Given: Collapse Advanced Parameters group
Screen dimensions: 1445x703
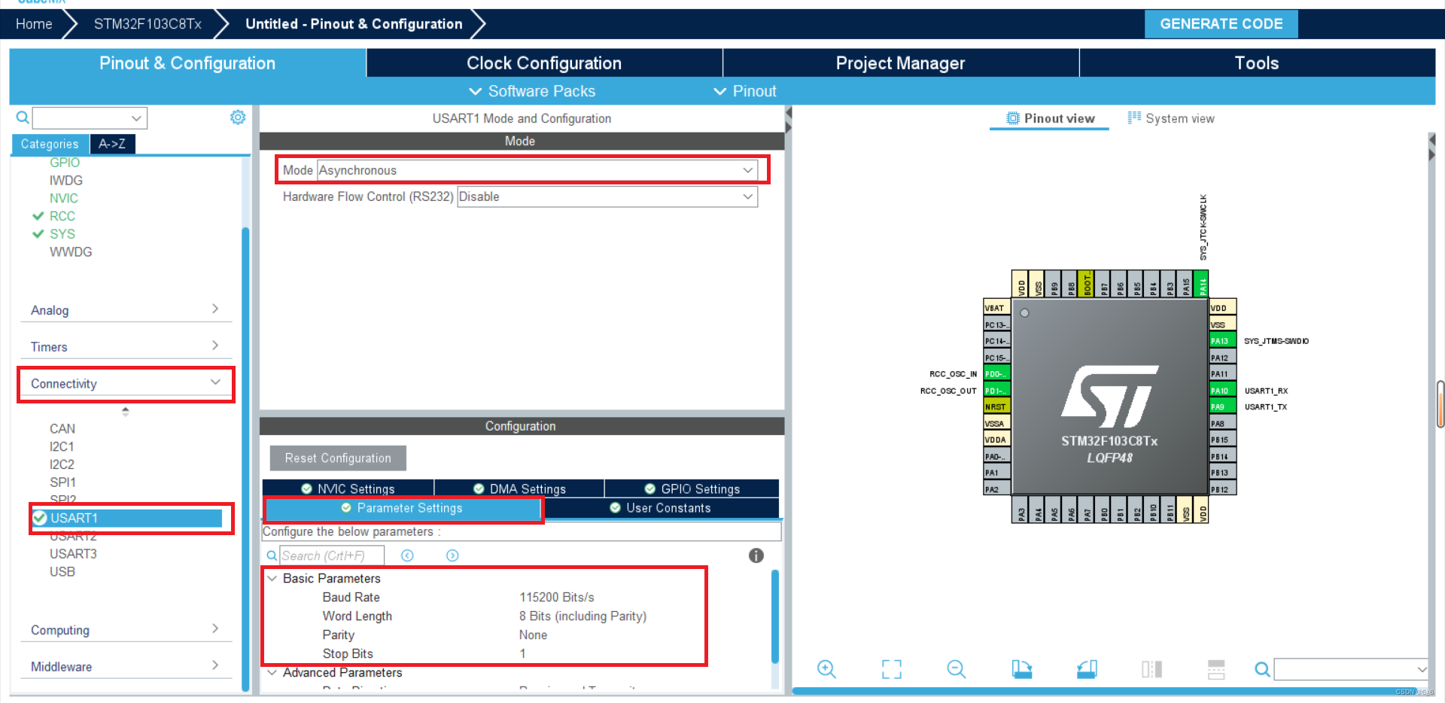Looking at the screenshot, I should (x=272, y=672).
